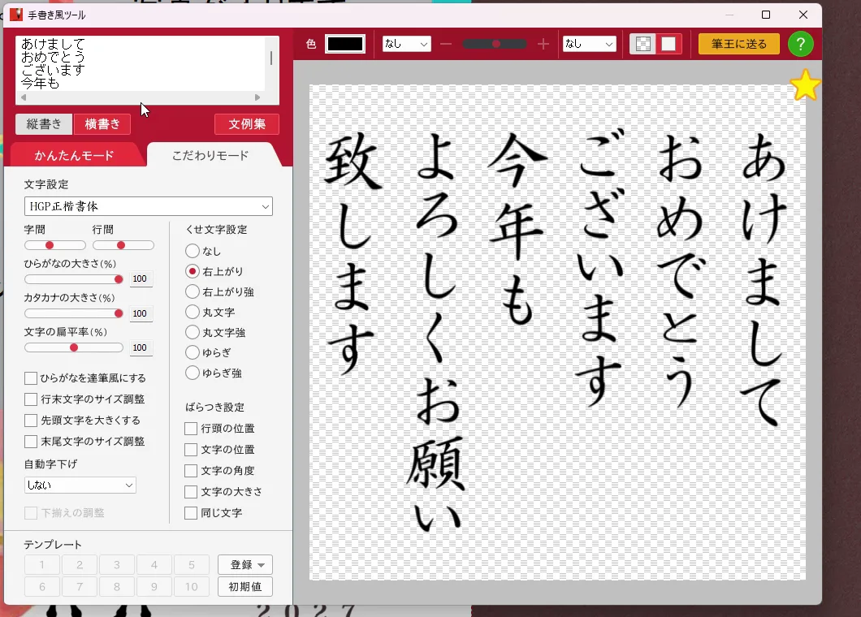Open the black 色 color swatch
Screen dimensions: 861x617
pos(345,44)
